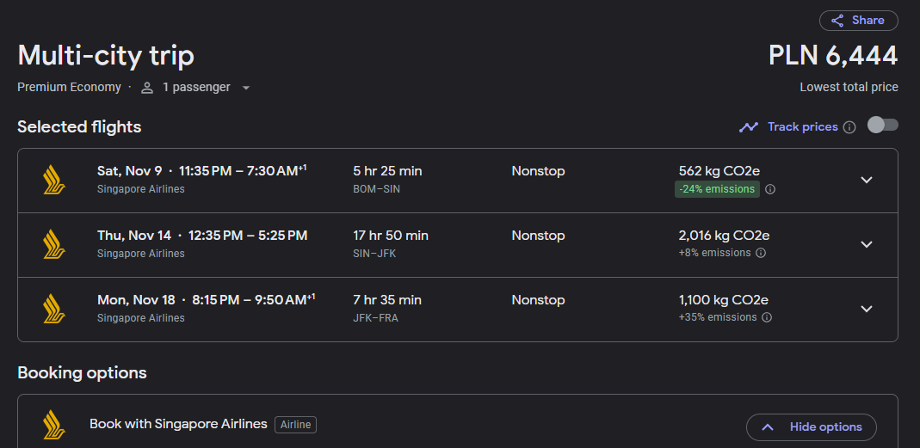
Task: Click the Track prices trend icon
Action: coord(749,127)
